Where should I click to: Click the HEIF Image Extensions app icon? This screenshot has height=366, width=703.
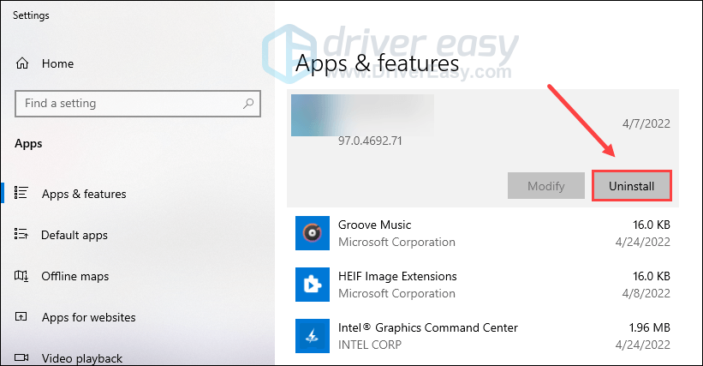tap(313, 285)
